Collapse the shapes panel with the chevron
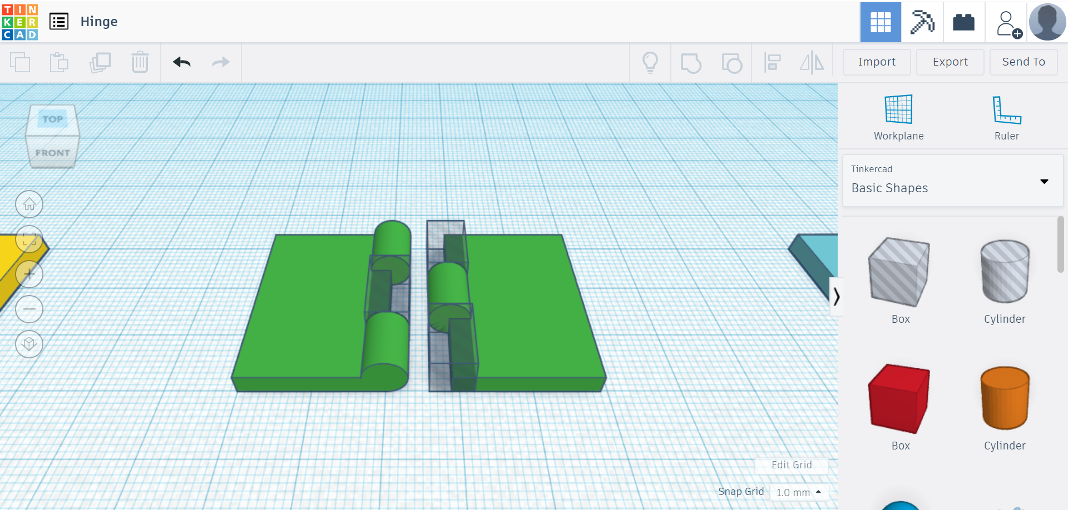Screen dimensions: 1068x510 (x=837, y=297)
